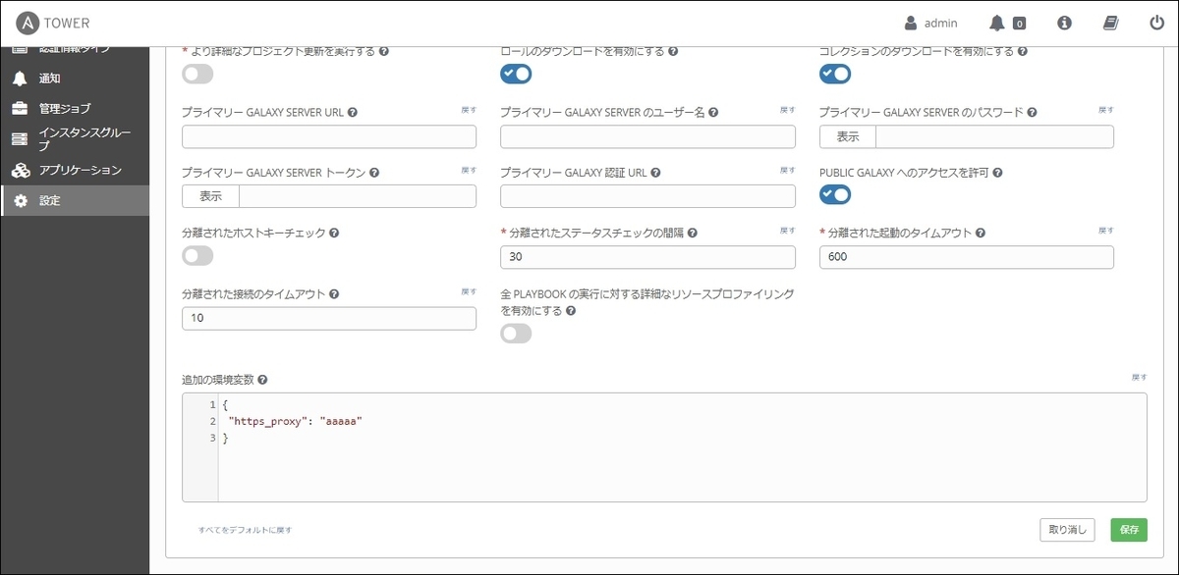
Task: Click 戻す for 接続のタイムアウト
Action: tap(469, 291)
